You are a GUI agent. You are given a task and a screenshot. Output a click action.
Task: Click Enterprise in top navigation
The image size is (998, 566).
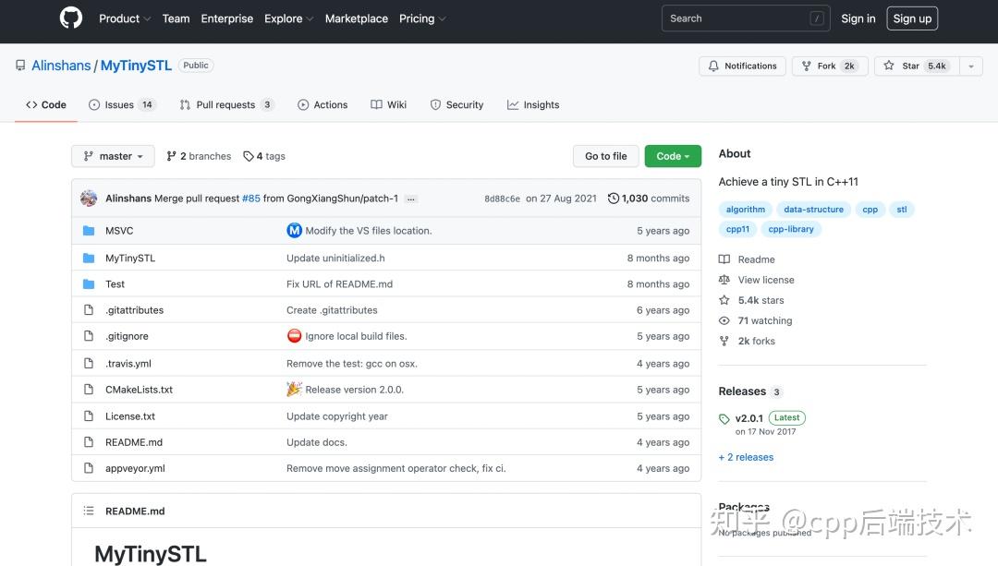pyautogui.click(x=227, y=18)
